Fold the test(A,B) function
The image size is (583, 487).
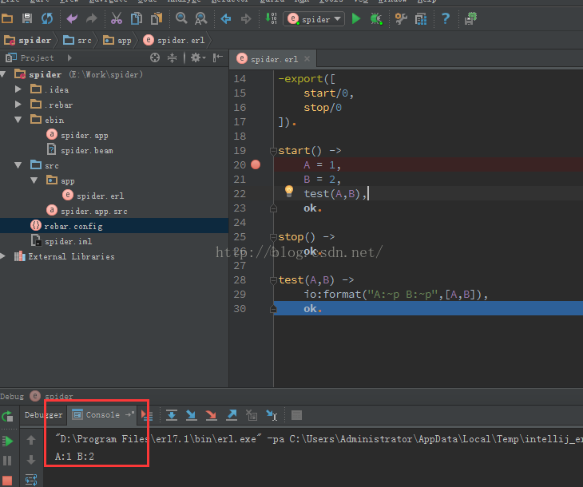[x=274, y=280]
